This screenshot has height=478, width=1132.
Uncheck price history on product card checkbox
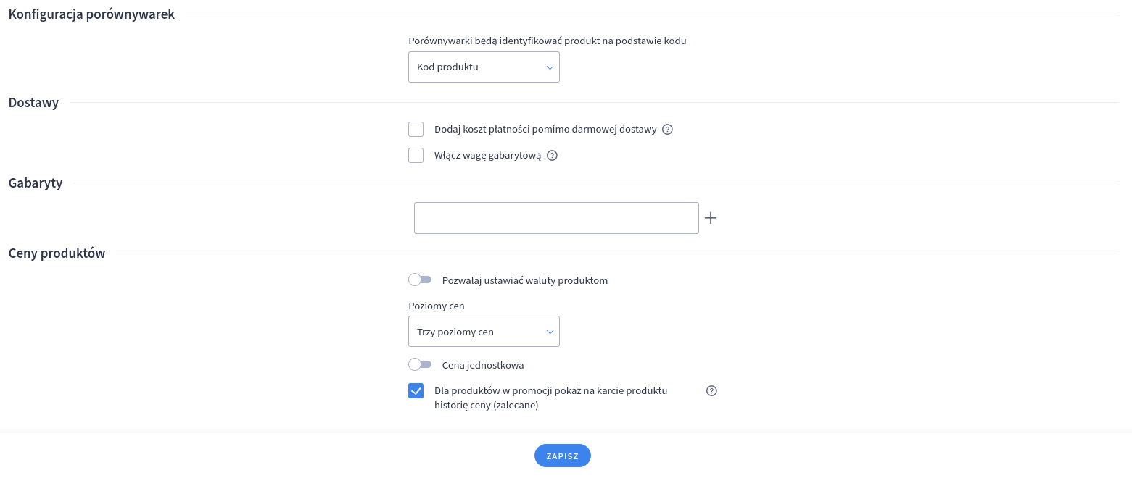(x=416, y=391)
